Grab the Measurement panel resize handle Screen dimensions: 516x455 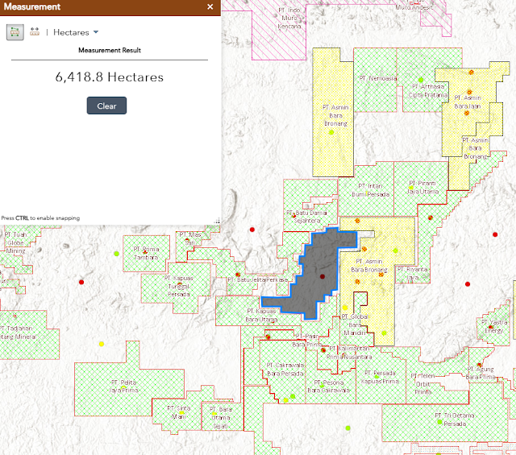click(x=217, y=221)
